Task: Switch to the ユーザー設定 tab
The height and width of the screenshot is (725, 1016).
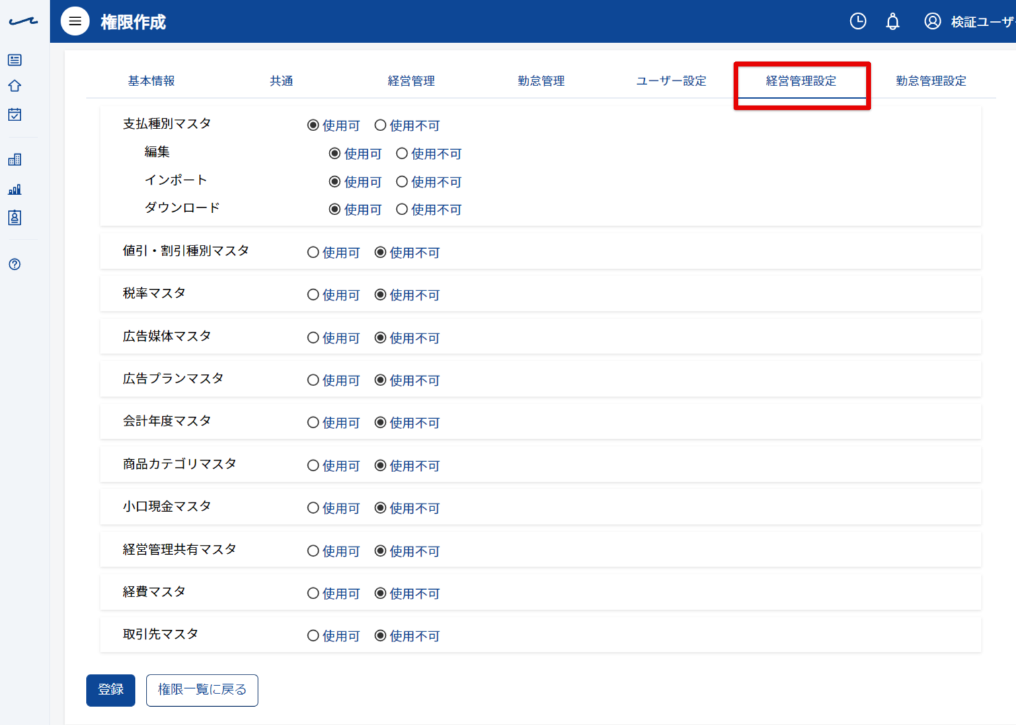Action: pos(671,81)
